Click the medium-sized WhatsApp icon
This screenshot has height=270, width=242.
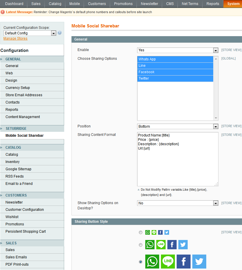150,245
